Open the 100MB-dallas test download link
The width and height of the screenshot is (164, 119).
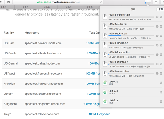[94, 63]
